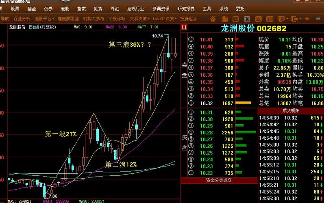The width and height of the screenshot is (324, 203).
Task: Open the line-chart analysis toolbar icon
Action: tap(235, 19)
